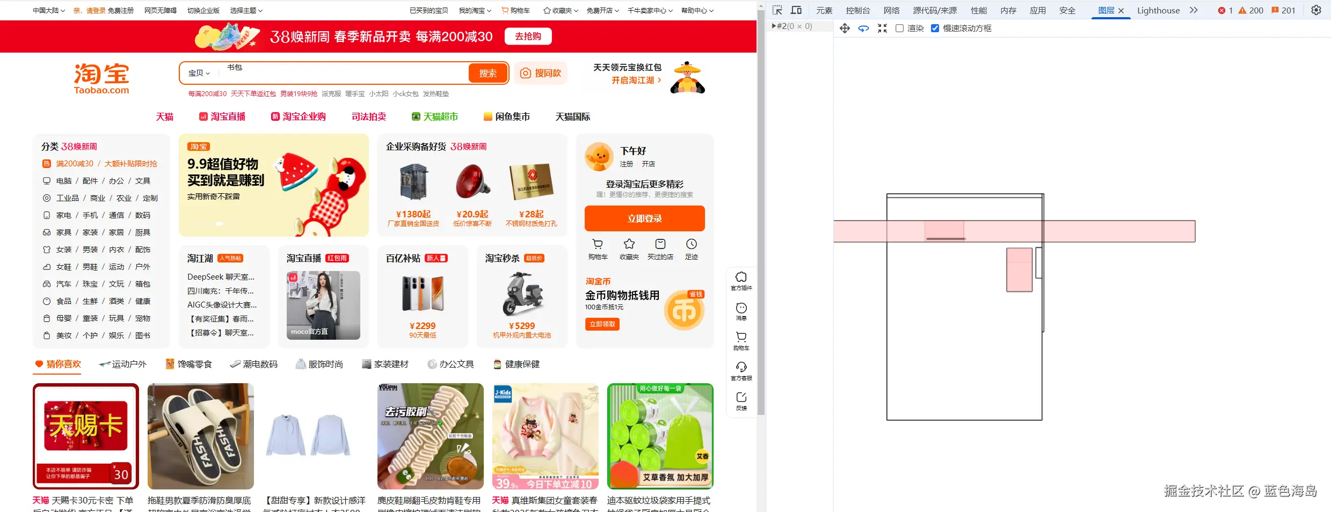Close the 图层 tab using its X
The height and width of the screenshot is (512, 1331).
[x=1121, y=11]
